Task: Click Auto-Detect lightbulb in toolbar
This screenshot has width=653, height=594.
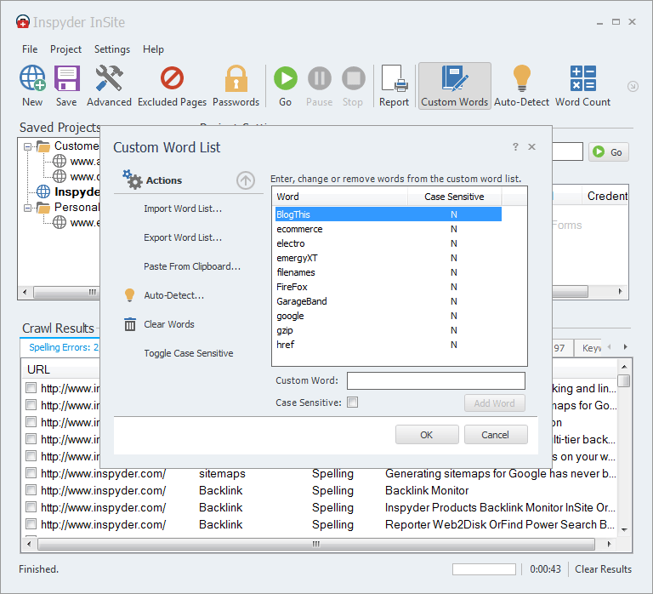Action: click(521, 78)
